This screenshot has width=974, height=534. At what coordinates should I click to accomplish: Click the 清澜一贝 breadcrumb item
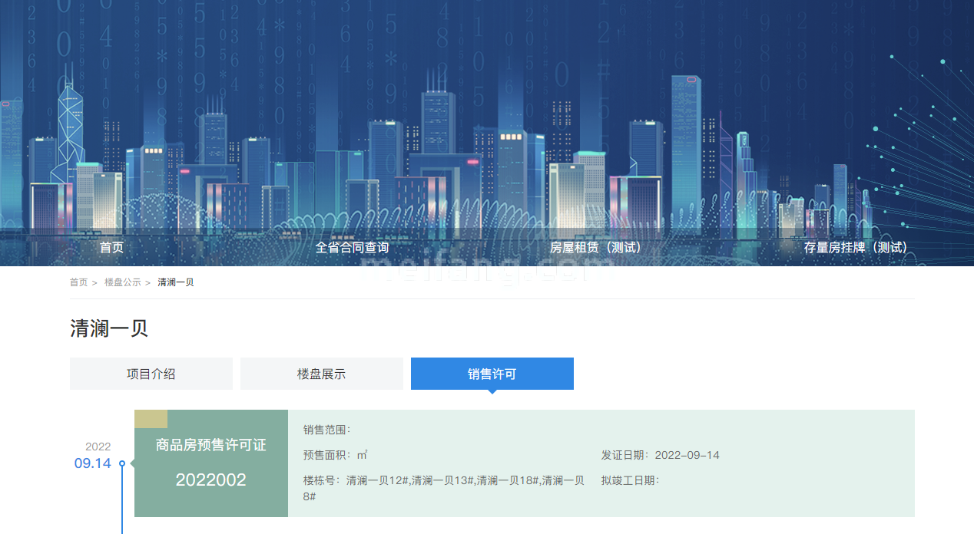(176, 282)
